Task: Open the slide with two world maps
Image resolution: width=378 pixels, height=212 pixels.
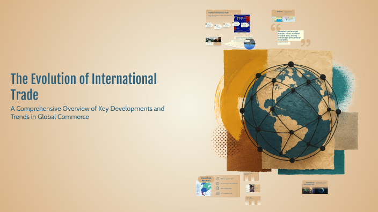Action: (283, 16)
